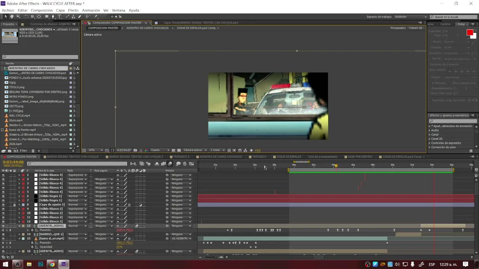Expand layer 14 BARRIO...QUE 2 properties

pyautogui.click(x=19, y=234)
